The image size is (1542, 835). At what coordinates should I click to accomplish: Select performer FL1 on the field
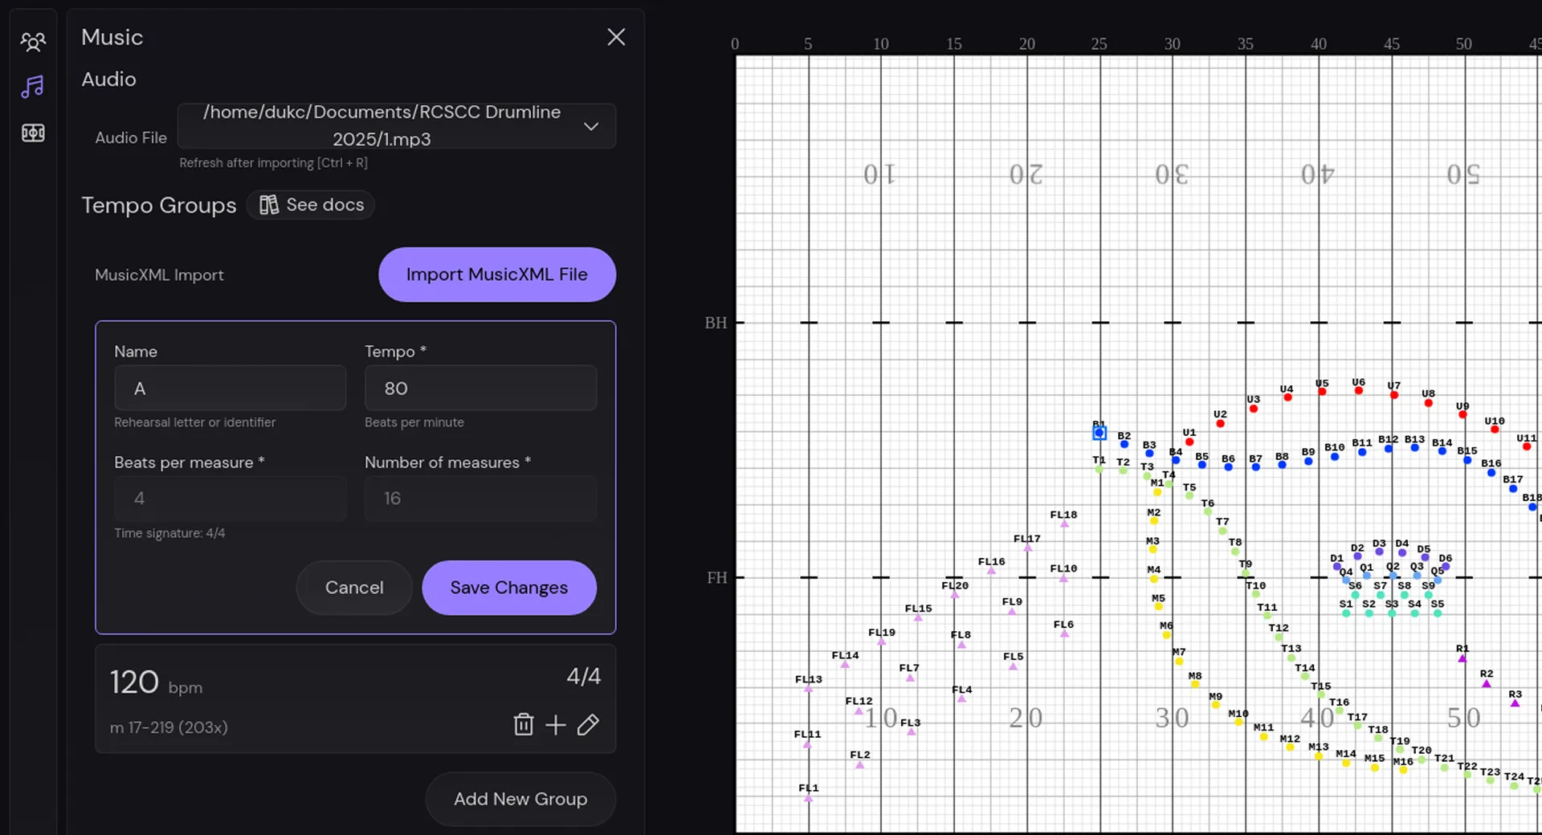pos(808,796)
